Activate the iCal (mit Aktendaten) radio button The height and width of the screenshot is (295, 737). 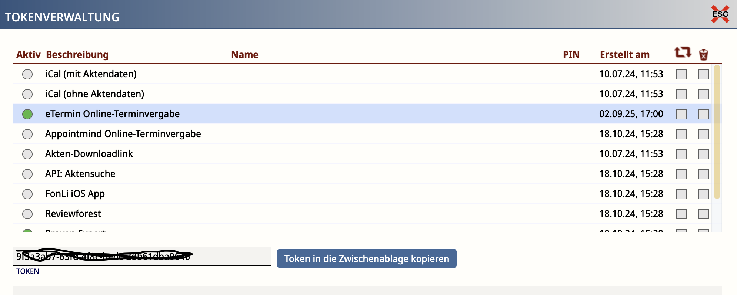point(27,74)
